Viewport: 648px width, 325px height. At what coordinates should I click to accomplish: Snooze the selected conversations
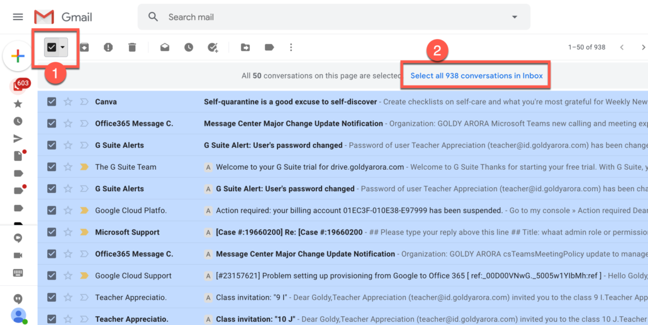[x=189, y=48]
